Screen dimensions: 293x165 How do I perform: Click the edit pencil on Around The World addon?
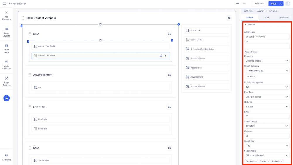coord(161,56)
